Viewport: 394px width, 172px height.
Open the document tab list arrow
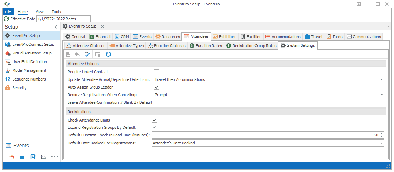[x=388, y=26]
